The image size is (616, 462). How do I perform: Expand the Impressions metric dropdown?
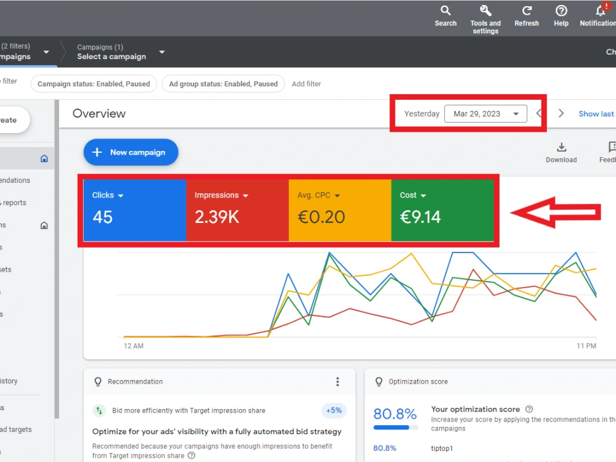[246, 196]
